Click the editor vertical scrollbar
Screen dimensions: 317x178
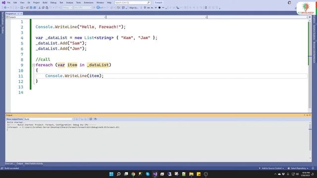point(310,65)
